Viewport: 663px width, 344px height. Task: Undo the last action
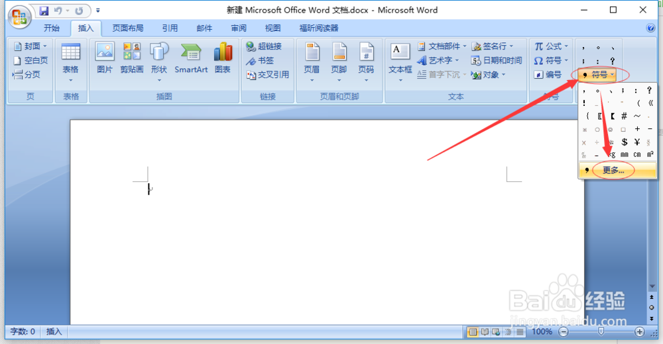click(x=58, y=11)
